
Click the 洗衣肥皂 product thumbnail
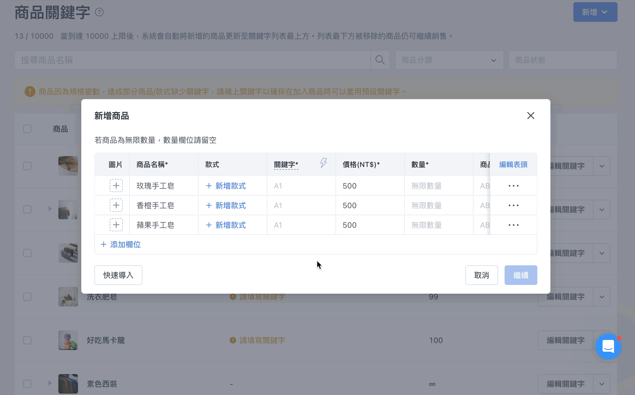click(68, 297)
